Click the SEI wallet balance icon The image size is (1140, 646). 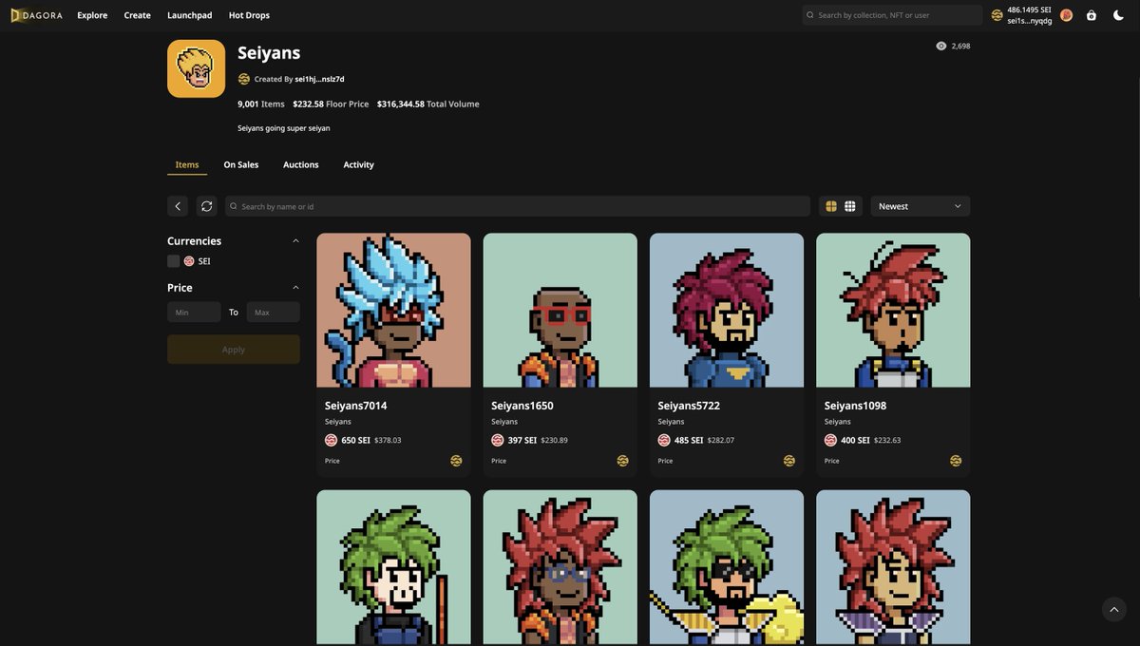(x=997, y=15)
